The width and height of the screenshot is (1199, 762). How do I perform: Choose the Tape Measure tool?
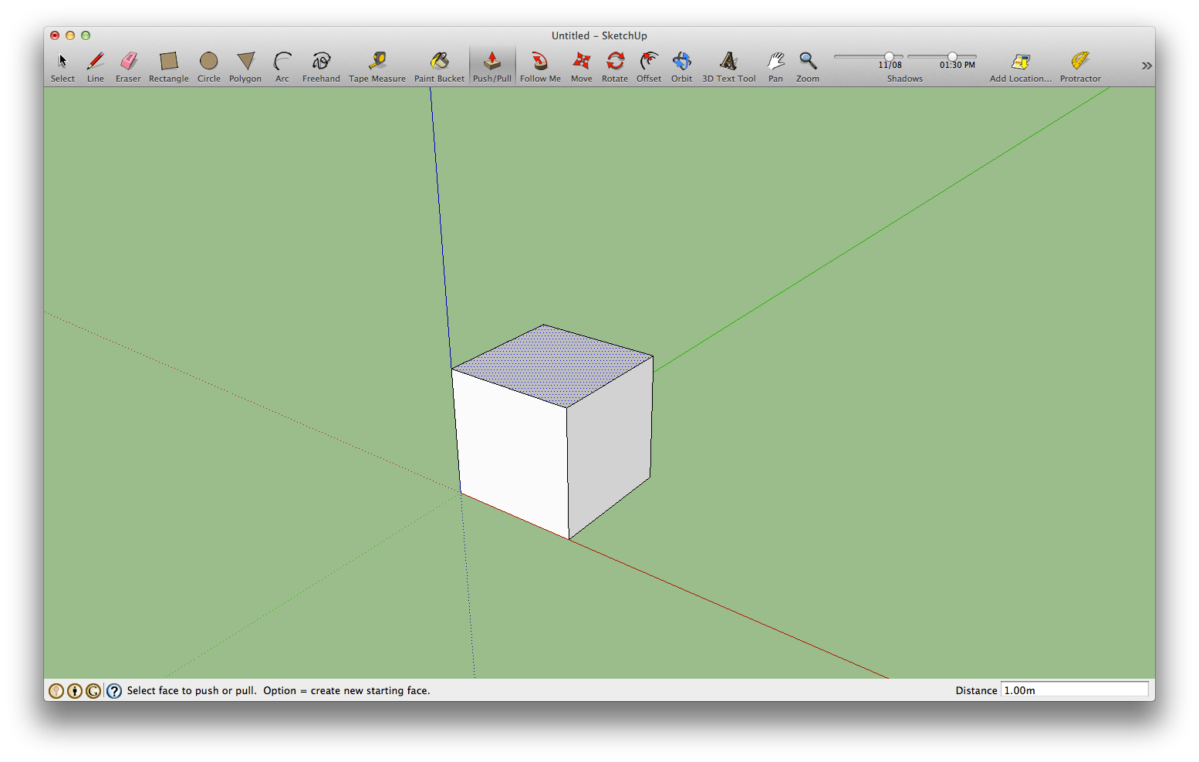click(377, 62)
